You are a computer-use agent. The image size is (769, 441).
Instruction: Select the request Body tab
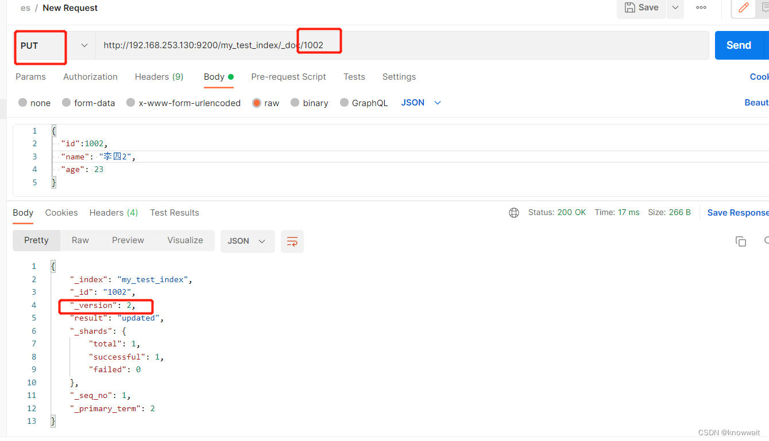(x=218, y=77)
